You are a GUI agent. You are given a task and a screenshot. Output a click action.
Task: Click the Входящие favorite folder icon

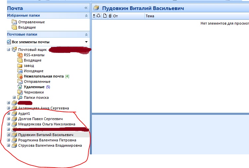click(x=14, y=27)
